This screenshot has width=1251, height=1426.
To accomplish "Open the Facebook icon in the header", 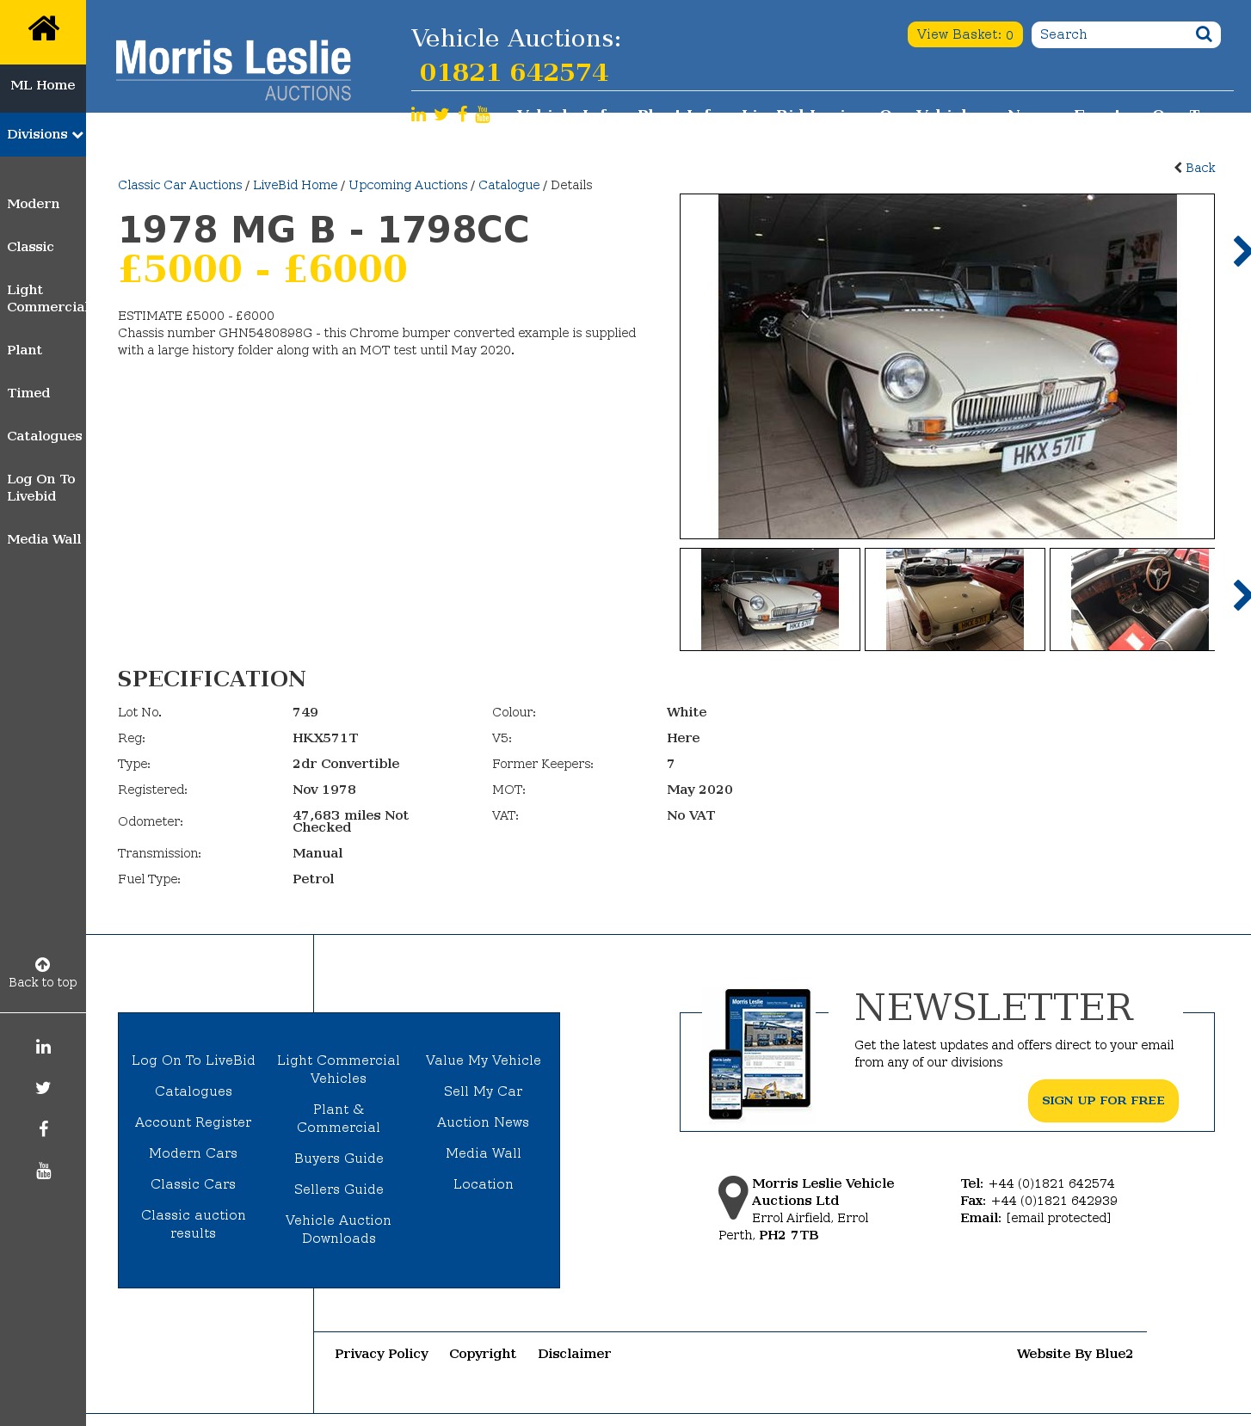I will coord(463,114).
